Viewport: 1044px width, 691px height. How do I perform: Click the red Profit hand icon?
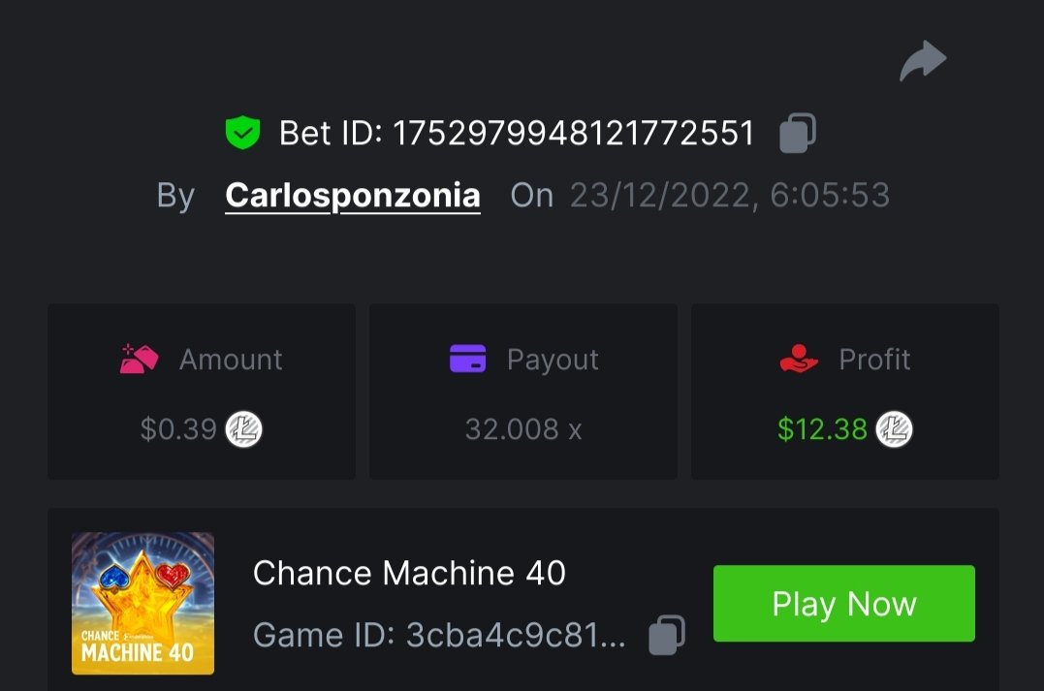[799, 360]
